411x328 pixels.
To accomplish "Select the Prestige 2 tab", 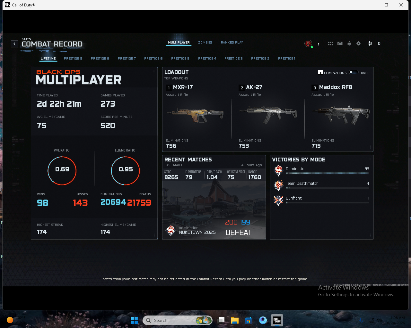I will [260, 59].
